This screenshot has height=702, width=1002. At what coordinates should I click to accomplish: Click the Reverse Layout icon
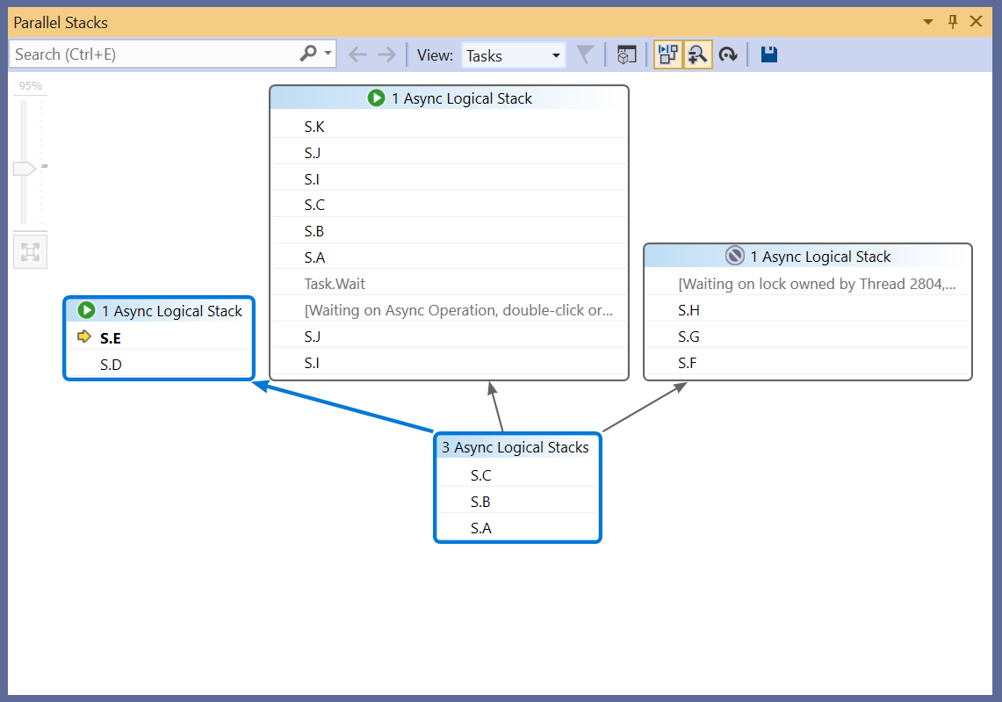tap(727, 55)
